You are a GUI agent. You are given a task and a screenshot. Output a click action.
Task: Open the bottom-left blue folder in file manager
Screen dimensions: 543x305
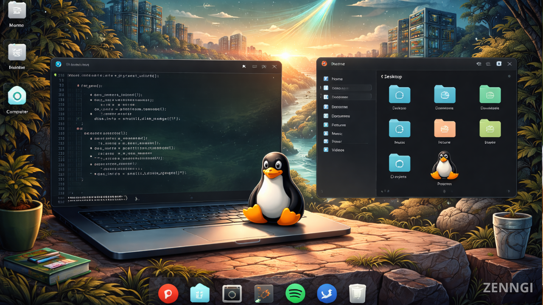pyautogui.click(x=399, y=163)
